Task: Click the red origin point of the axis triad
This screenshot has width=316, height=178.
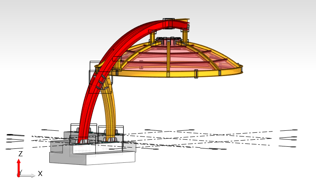Action: pos(18,176)
